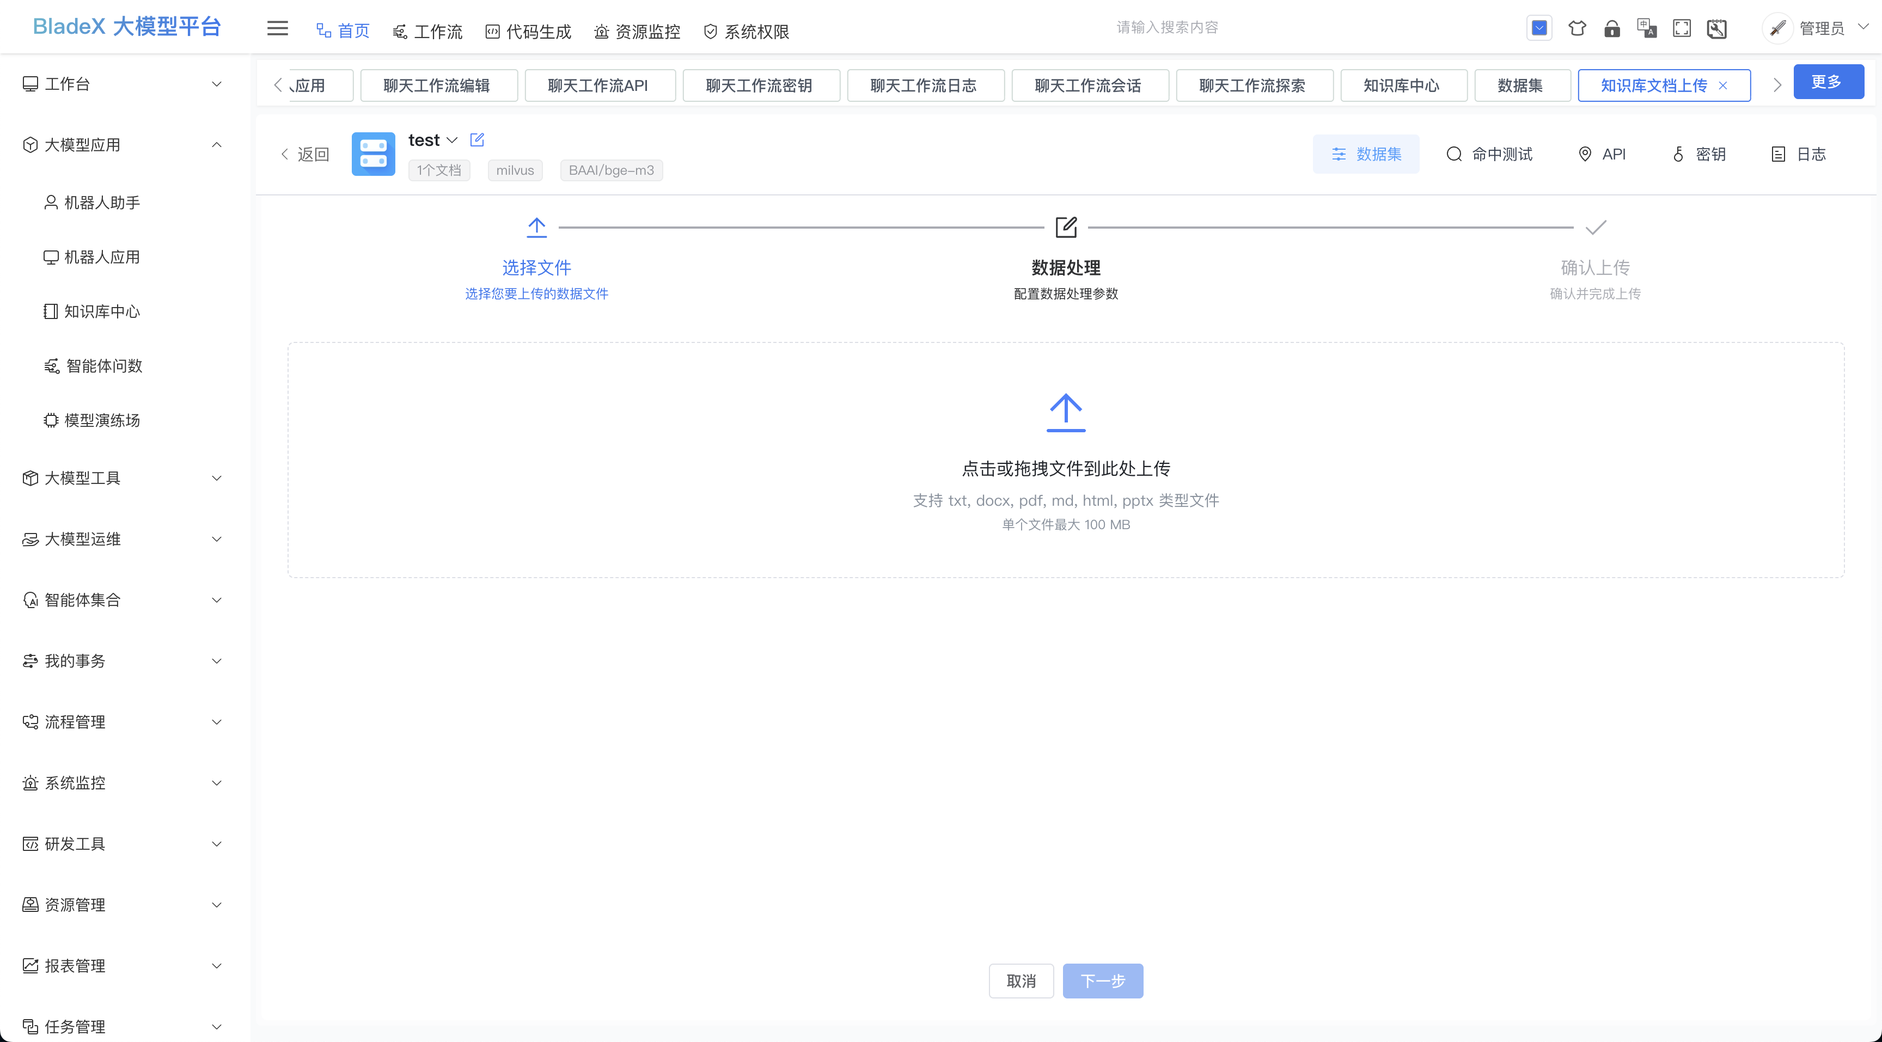The height and width of the screenshot is (1042, 1882).
Task: Switch to 聊天工作流日志 tab
Action: (x=925, y=85)
